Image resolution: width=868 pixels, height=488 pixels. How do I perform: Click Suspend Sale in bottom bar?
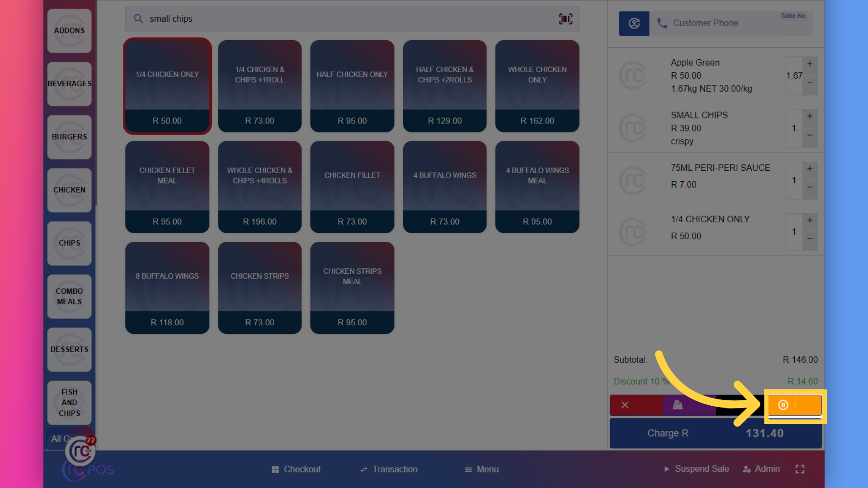pyautogui.click(x=696, y=469)
